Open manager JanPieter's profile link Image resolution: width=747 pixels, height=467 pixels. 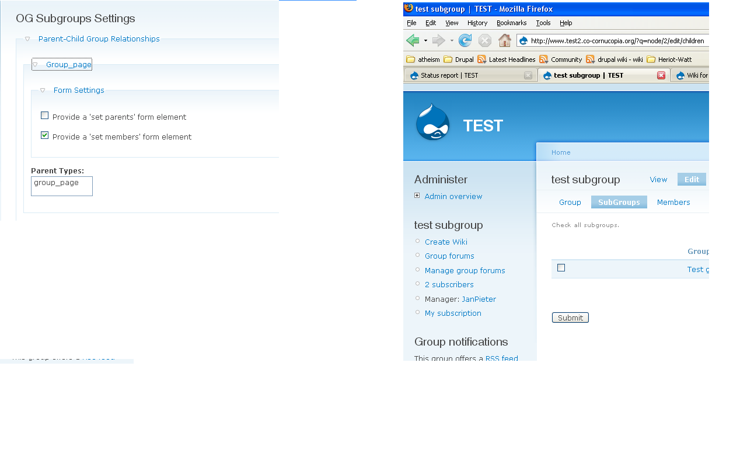click(479, 299)
